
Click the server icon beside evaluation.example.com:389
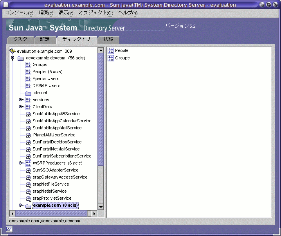[x=13, y=51]
